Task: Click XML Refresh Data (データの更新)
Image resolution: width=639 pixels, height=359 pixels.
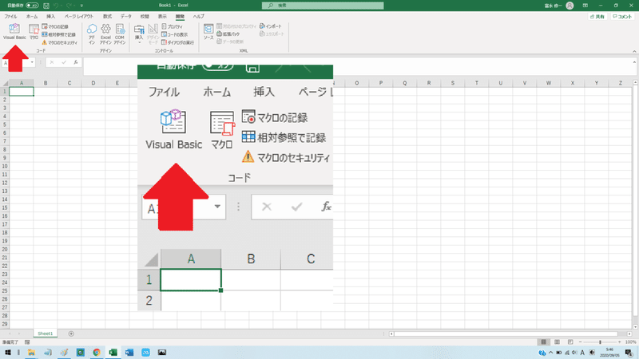Action: click(x=230, y=41)
